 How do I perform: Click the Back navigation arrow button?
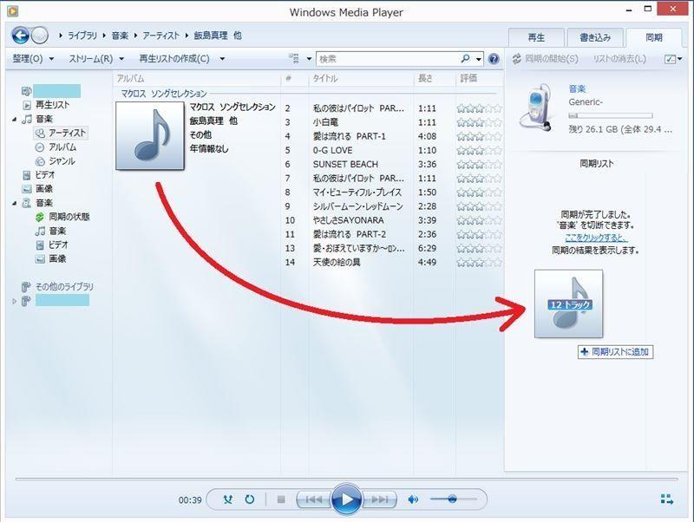(x=20, y=36)
